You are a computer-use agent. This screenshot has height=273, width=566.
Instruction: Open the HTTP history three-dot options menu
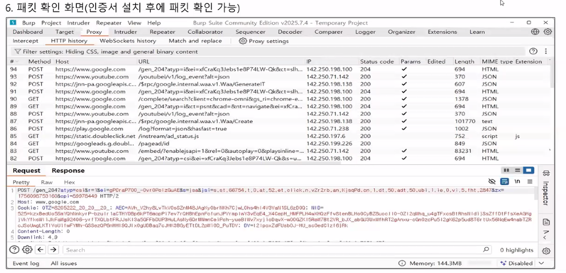(546, 51)
